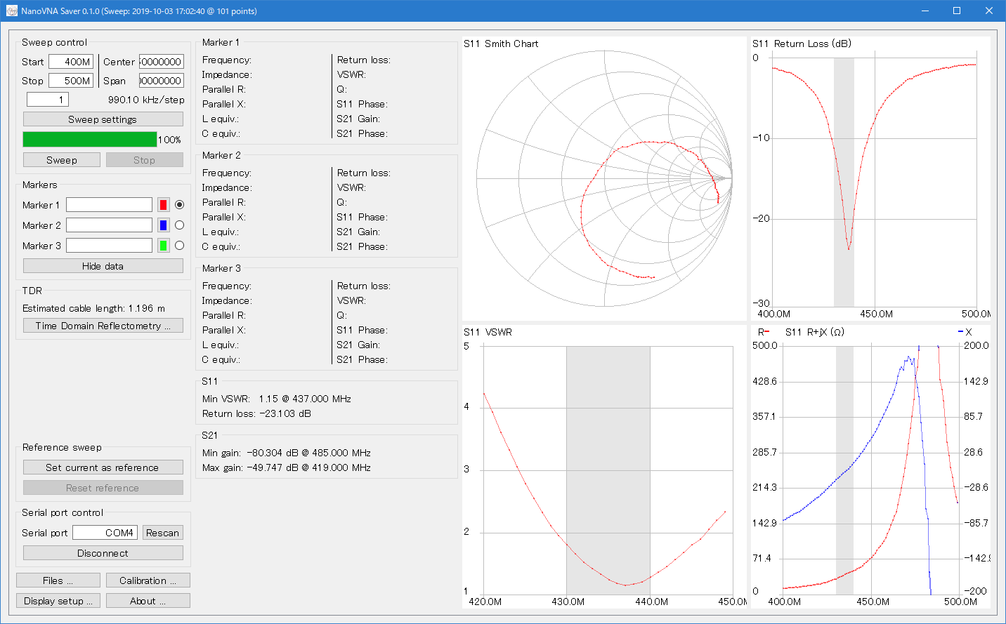Select the Marker 2 radio button
Screen dimensions: 1006x624
(179, 225)
